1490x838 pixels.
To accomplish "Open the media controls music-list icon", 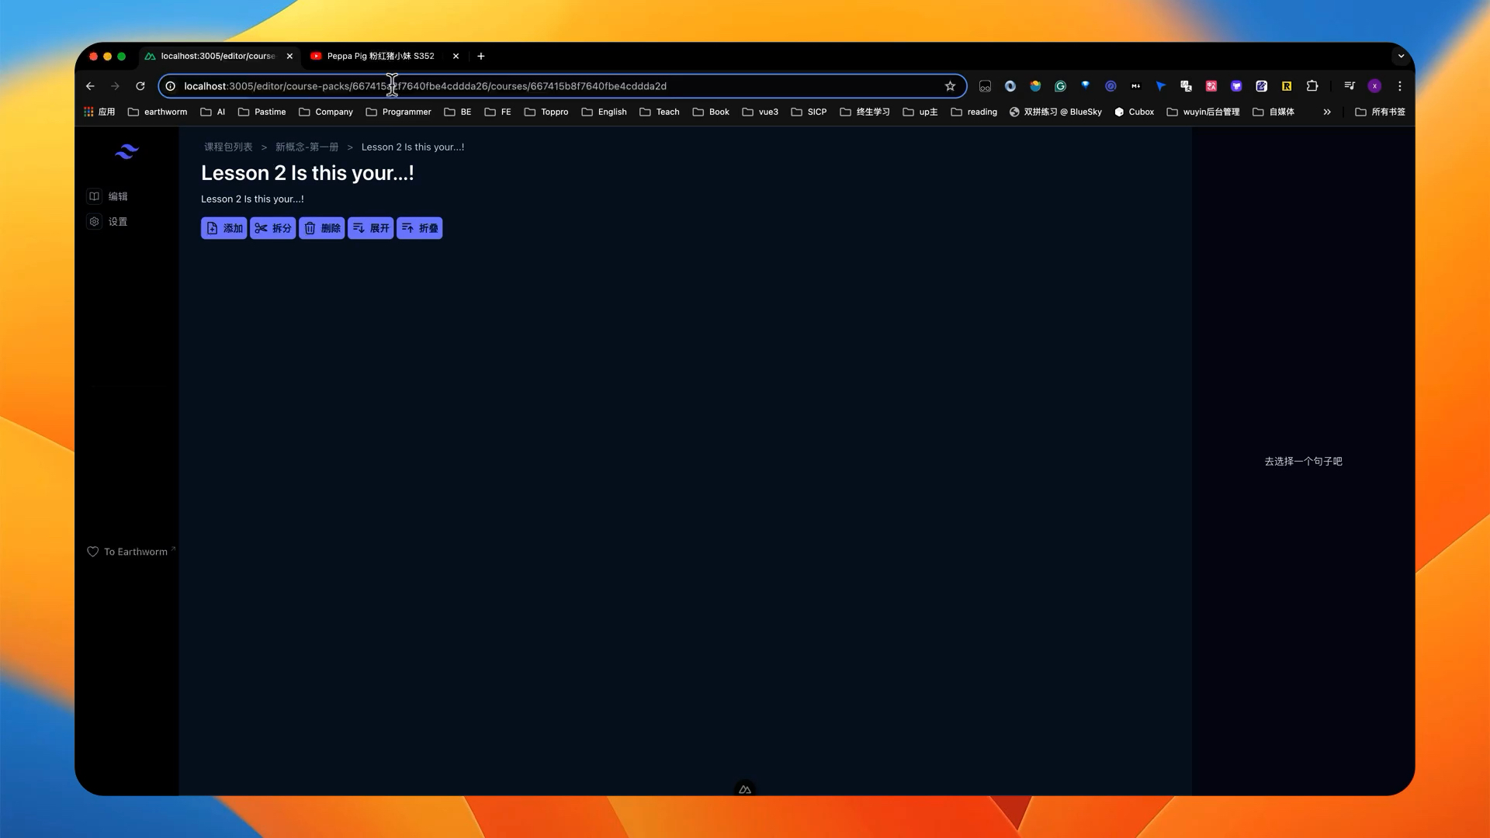I will [1350, 86].
